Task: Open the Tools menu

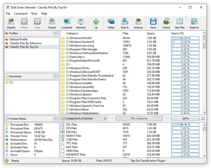Action: click(x=34, y=14)
